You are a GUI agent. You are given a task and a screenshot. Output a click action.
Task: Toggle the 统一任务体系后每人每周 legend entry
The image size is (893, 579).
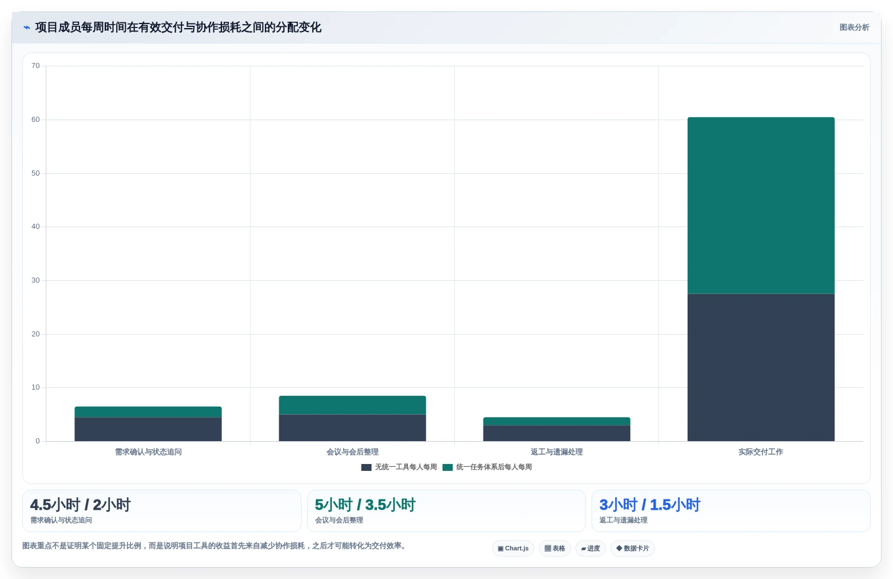pyautogui.click(x=487, y=467)
